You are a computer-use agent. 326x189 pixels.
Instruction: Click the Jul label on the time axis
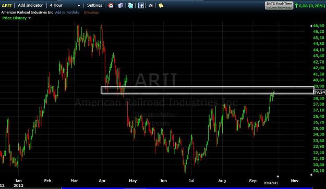click(x=191, y=181)
